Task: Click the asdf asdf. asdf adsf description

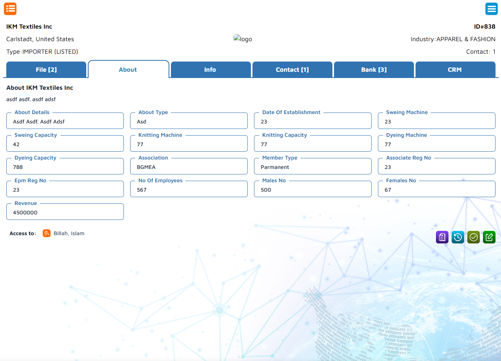Action: 31,99
